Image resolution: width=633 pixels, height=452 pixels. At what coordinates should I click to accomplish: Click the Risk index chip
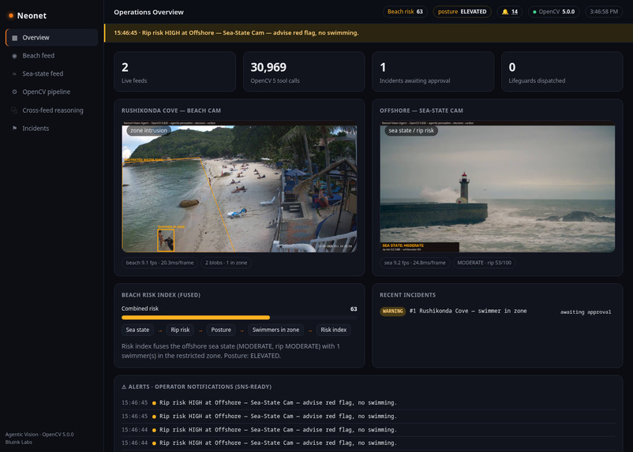point(333,330)
